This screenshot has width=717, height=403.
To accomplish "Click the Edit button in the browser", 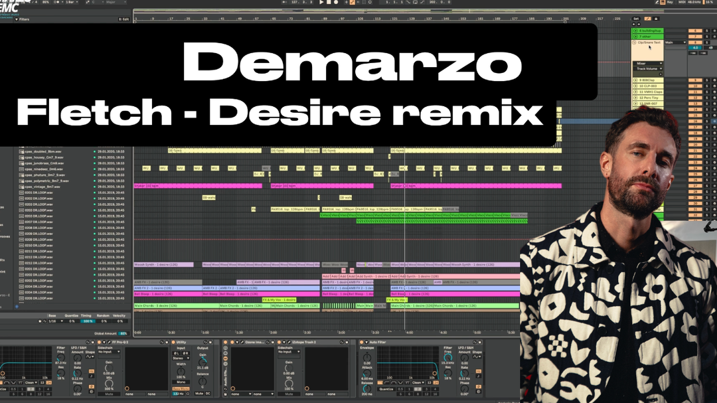I will tap(124, 19).
